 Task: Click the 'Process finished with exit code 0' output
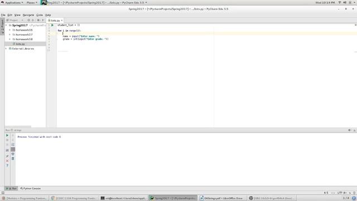tap(39, 137)
